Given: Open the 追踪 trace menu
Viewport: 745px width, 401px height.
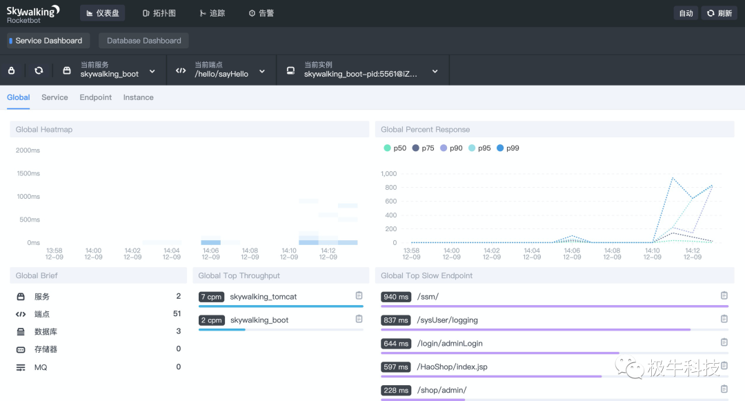Looking at the screenshot, I should tap(212, 13).
